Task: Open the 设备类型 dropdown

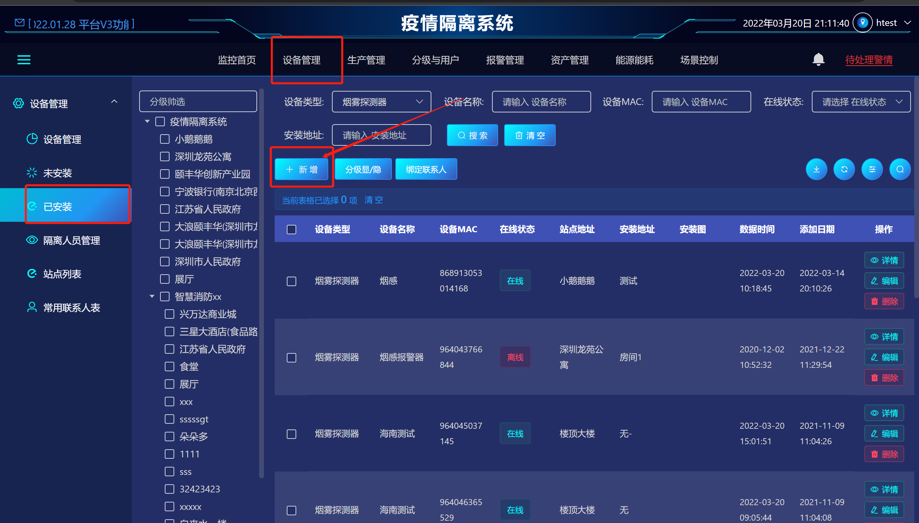Action: tap(381, 102)
